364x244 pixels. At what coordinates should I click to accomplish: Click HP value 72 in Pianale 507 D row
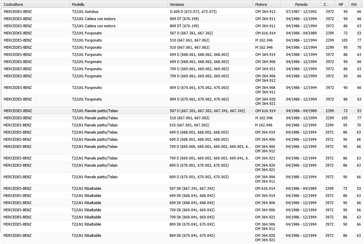click(x=346, y=111)
